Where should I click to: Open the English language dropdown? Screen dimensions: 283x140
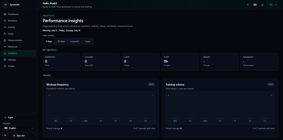[19, 128]
